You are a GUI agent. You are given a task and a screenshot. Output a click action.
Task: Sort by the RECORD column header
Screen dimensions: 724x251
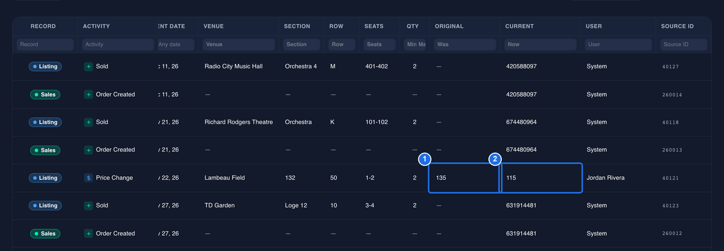43,26
